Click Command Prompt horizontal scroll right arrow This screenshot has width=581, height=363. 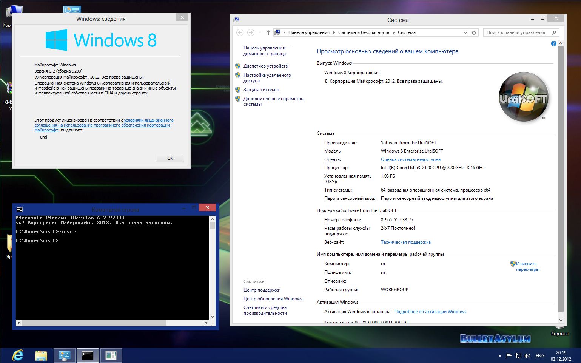point(206,323)
